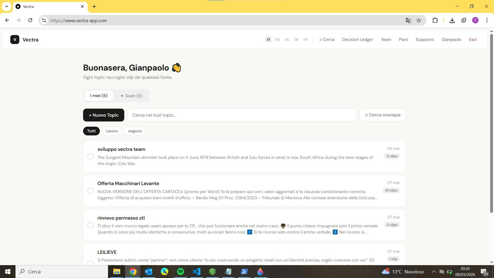
Task: Open Chrome's three-dot menu
Action: [487, 20]
